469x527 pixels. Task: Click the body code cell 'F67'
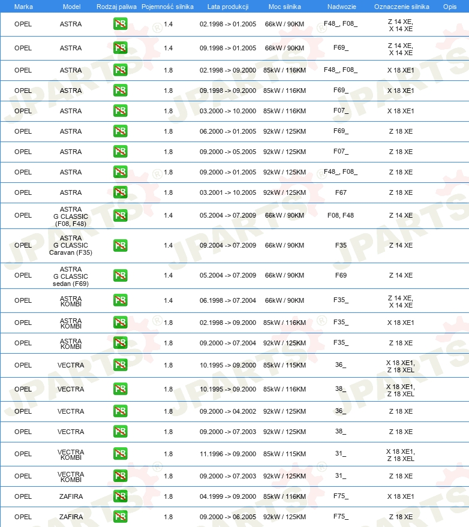coord(341,192)
